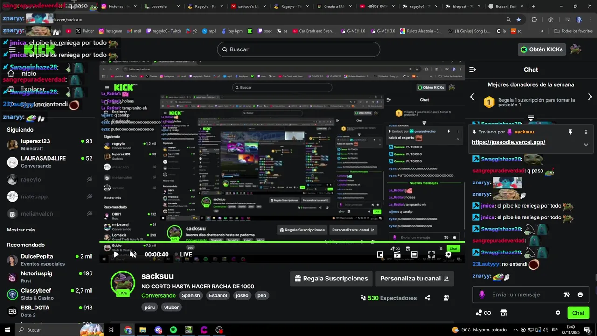Click the purple microphone icon in the chat input
Image resolution: width=597 pixels, height=336 pixels.
tap(482, 294)
